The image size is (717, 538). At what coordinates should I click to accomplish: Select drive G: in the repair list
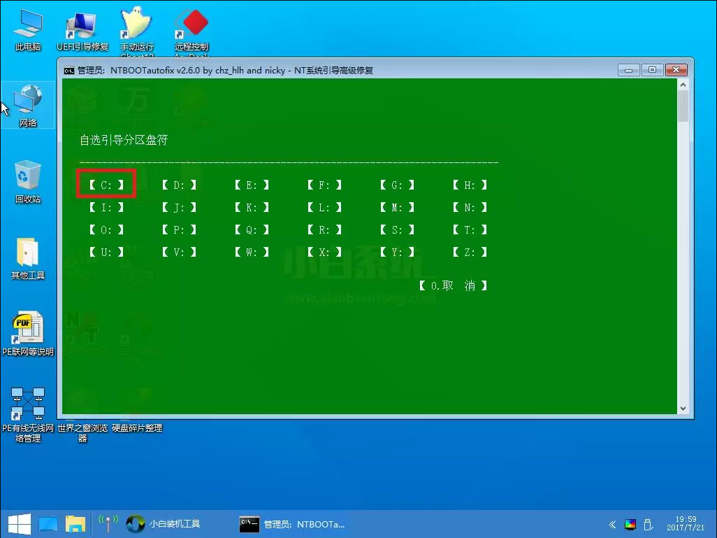(x=396, y=184)
